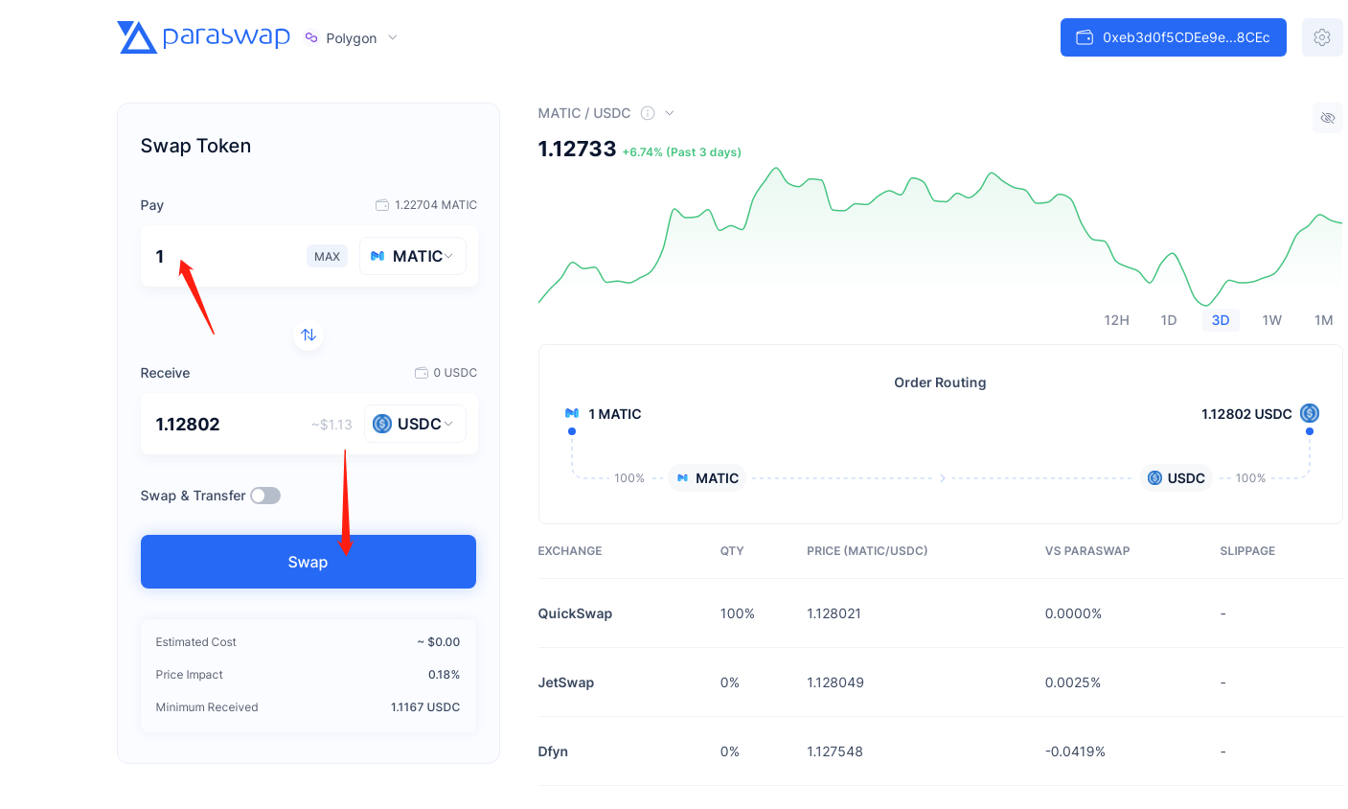1348x809 pixels.
Task: Click the MAX button
Action: [327, 256]
